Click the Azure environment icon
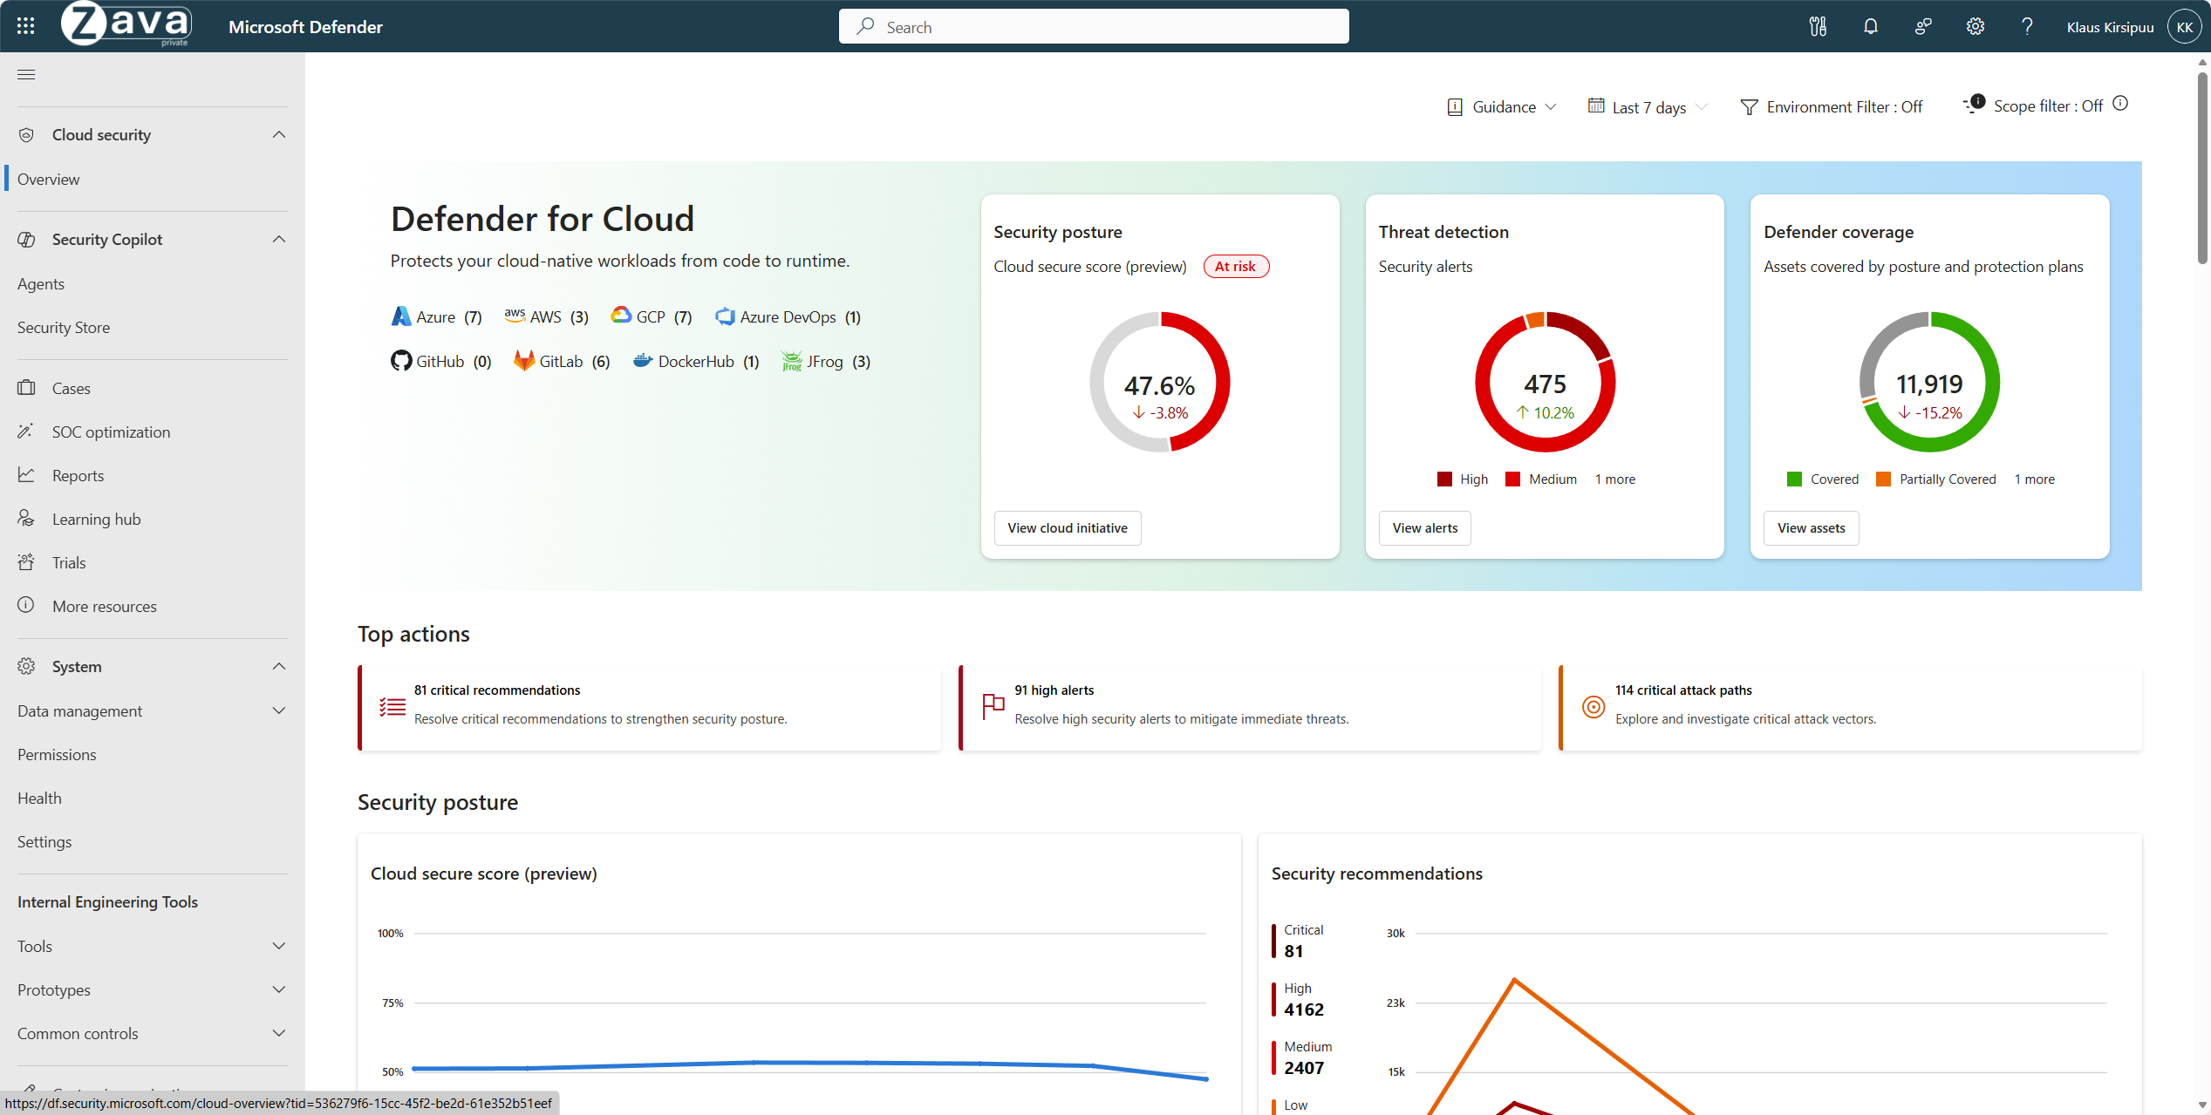 [400, 316]
